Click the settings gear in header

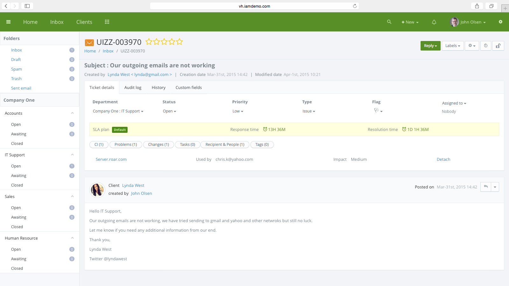[500, 22]
